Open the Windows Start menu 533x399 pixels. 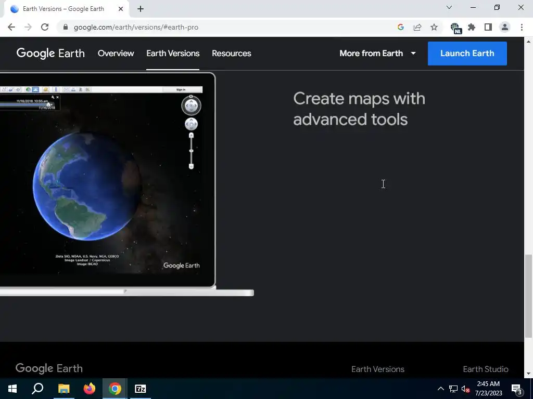12,389
